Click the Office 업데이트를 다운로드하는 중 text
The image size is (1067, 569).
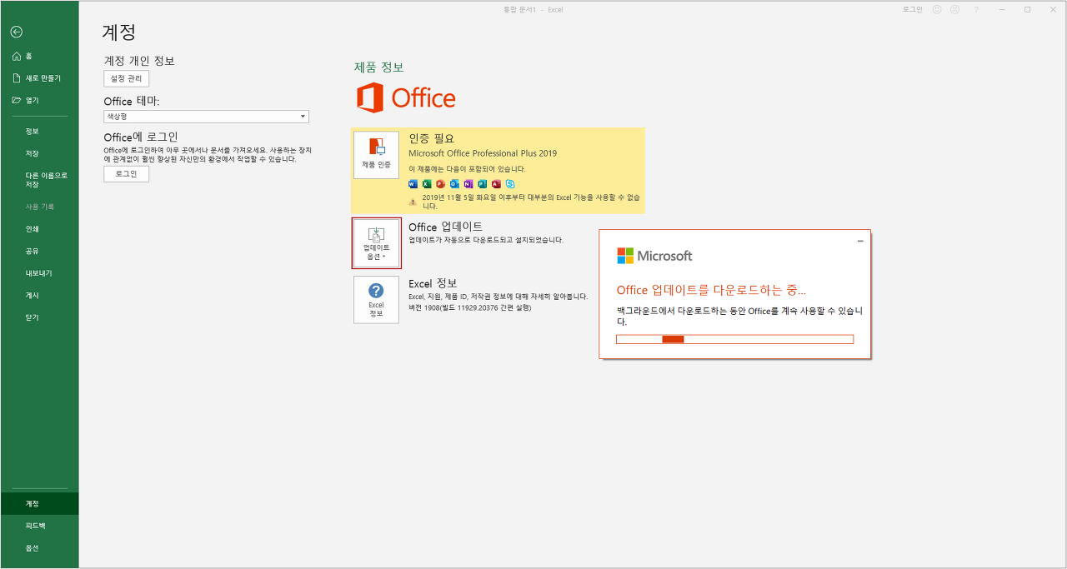(x=711, y=290)
